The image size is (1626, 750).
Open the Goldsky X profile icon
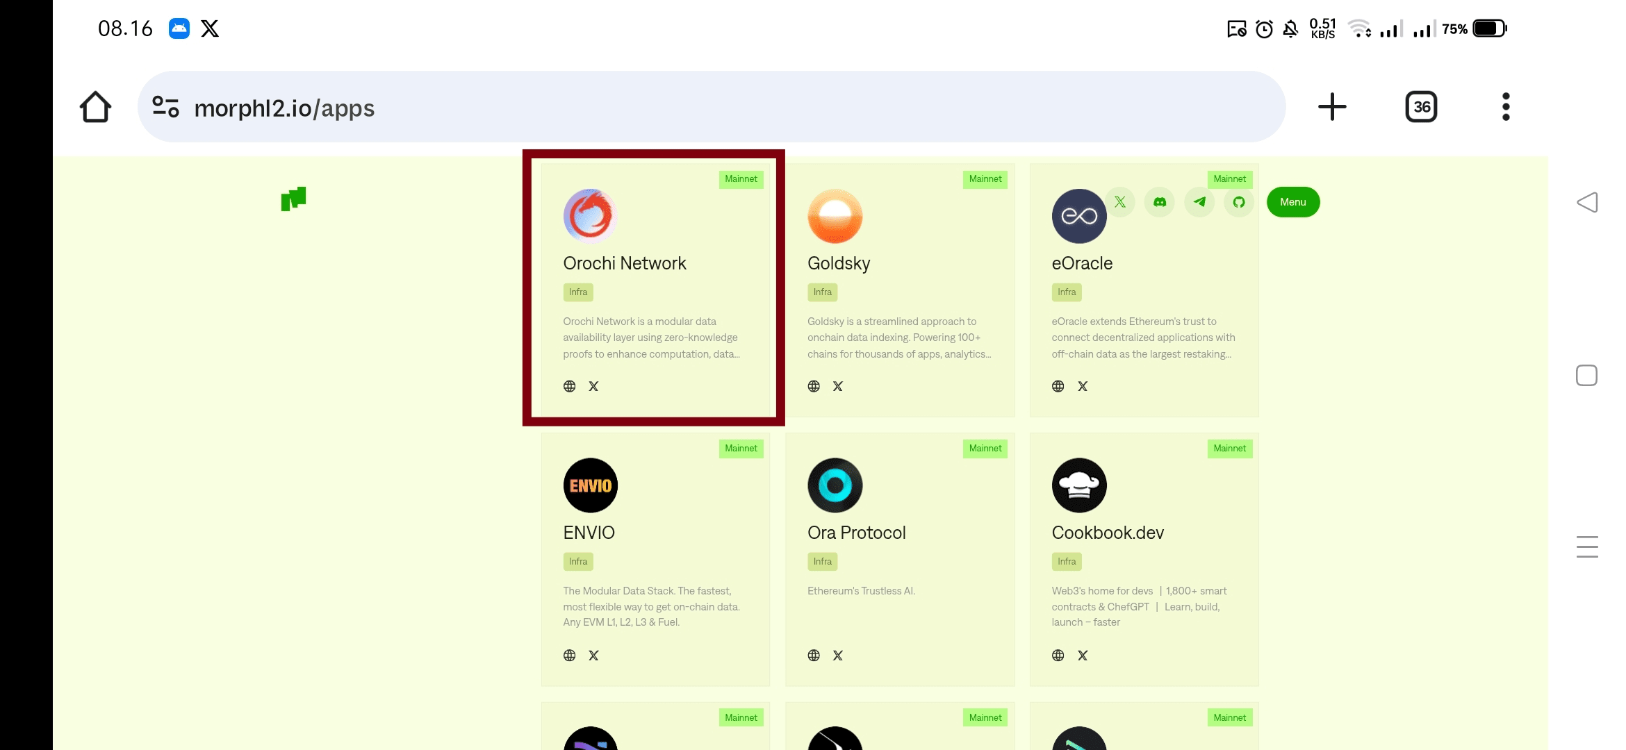pos(838,386)
